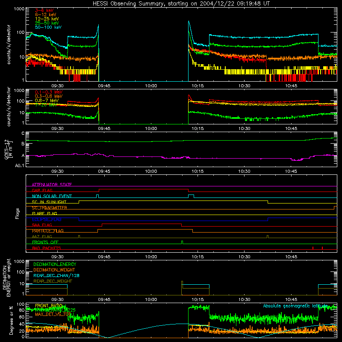Click the Absolute geomagnetic latitude label

pyautogui.click(x=295, y=306)
